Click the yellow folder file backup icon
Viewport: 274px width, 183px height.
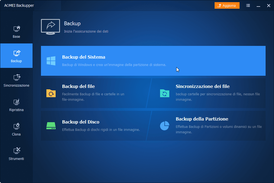pos(51,93)
